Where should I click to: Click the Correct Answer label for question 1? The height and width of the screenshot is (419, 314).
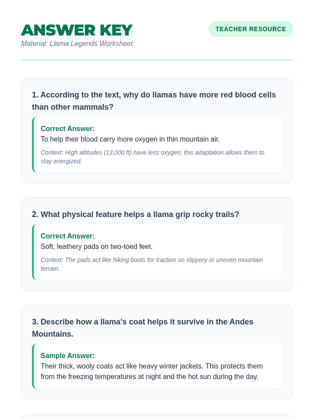(x=68, y=129)
